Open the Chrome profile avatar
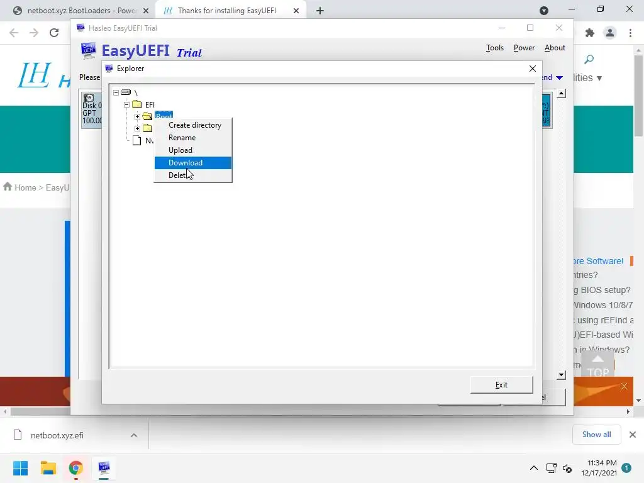 [x=610, y=33]
